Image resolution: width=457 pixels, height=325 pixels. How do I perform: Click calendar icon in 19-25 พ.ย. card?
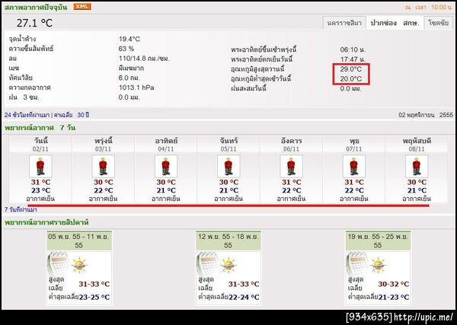[358, 263]
